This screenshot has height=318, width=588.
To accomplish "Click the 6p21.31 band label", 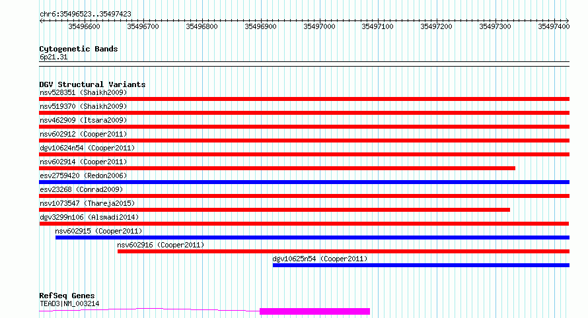I will coord(54,57).
